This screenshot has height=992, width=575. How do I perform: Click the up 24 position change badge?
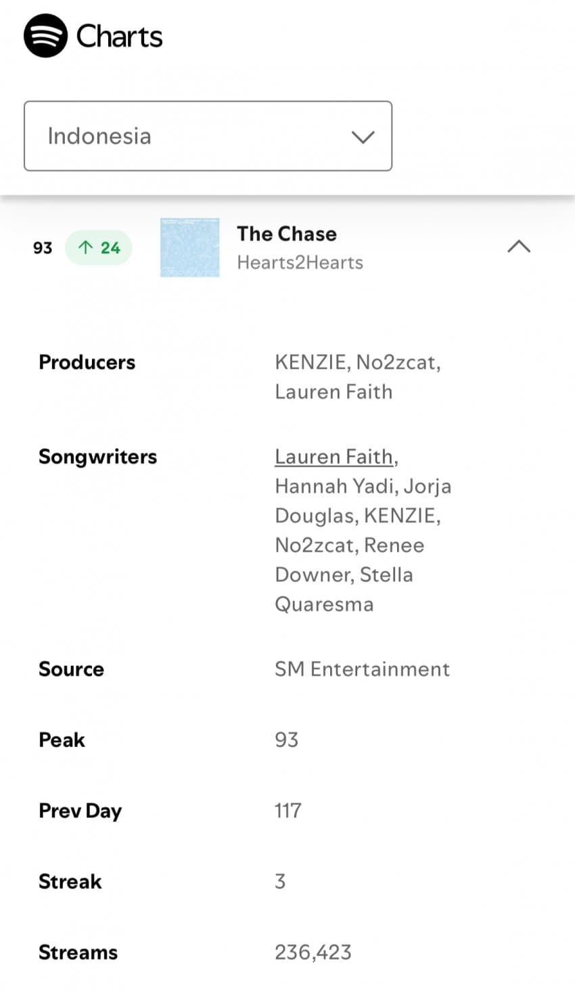99,248
